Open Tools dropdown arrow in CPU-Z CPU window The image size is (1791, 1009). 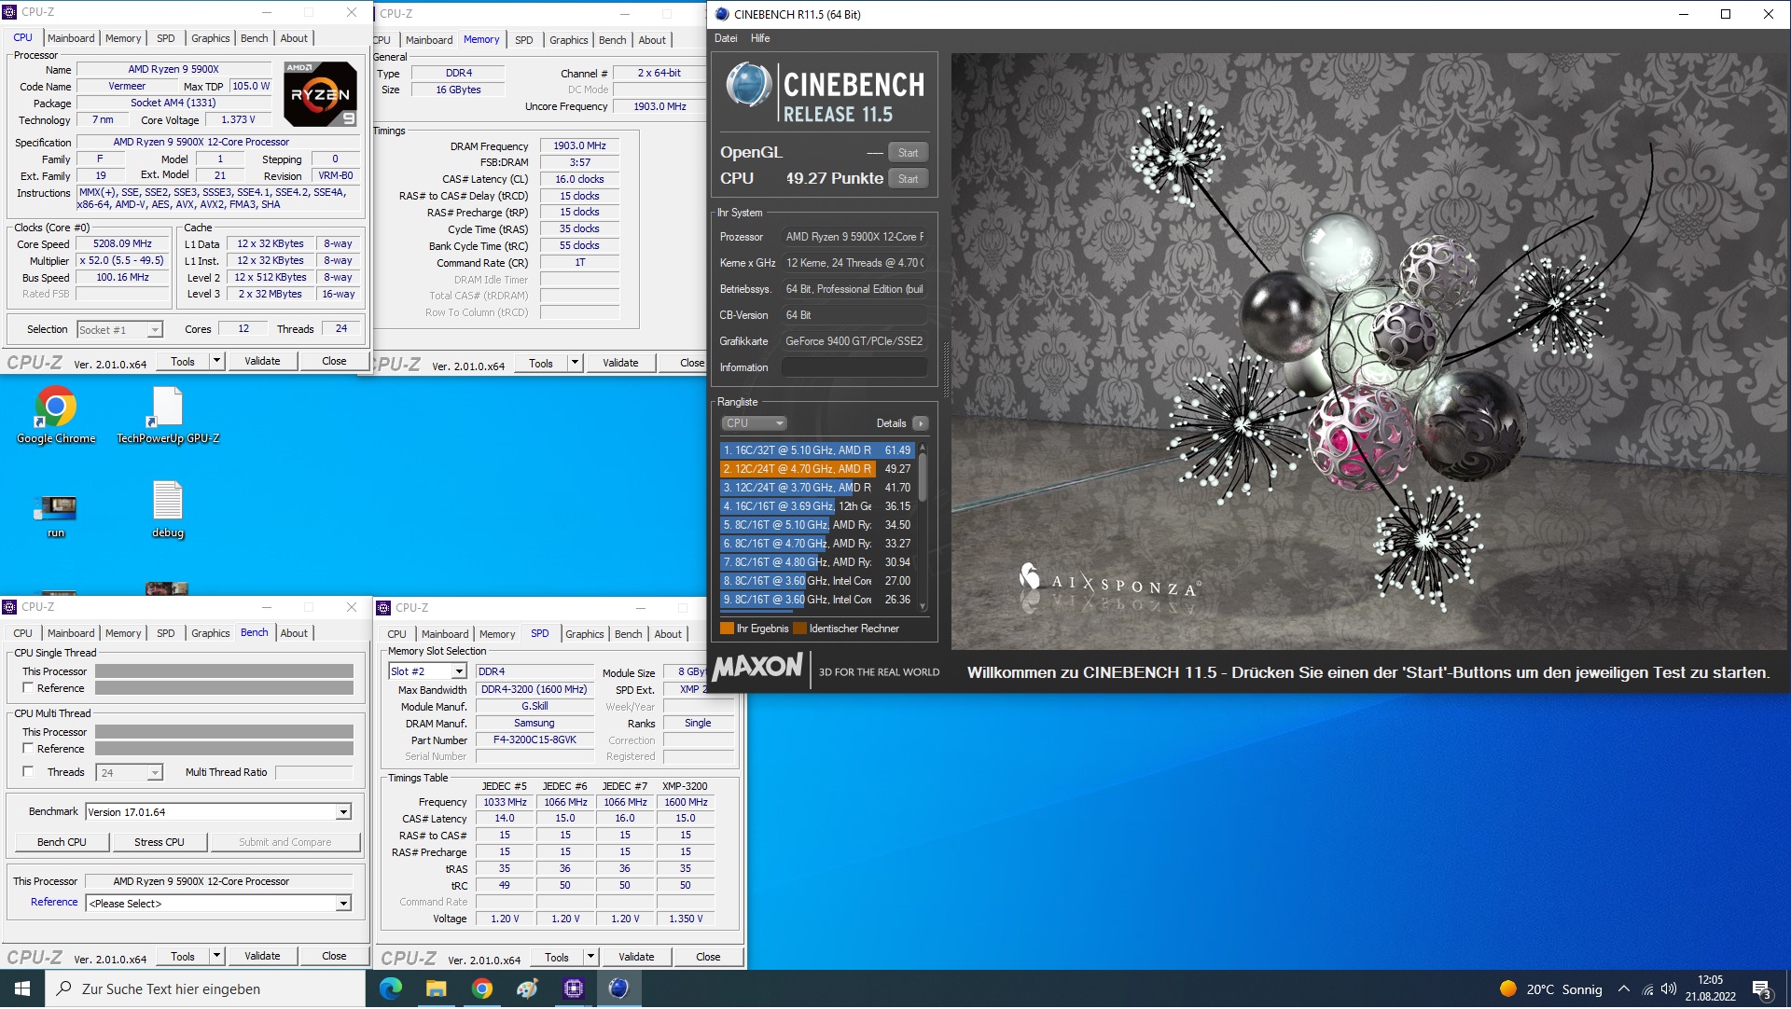pos(216,361)
